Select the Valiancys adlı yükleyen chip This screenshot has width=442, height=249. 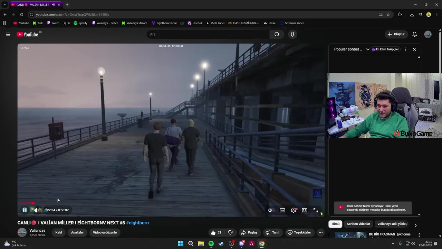coord(393,224)
